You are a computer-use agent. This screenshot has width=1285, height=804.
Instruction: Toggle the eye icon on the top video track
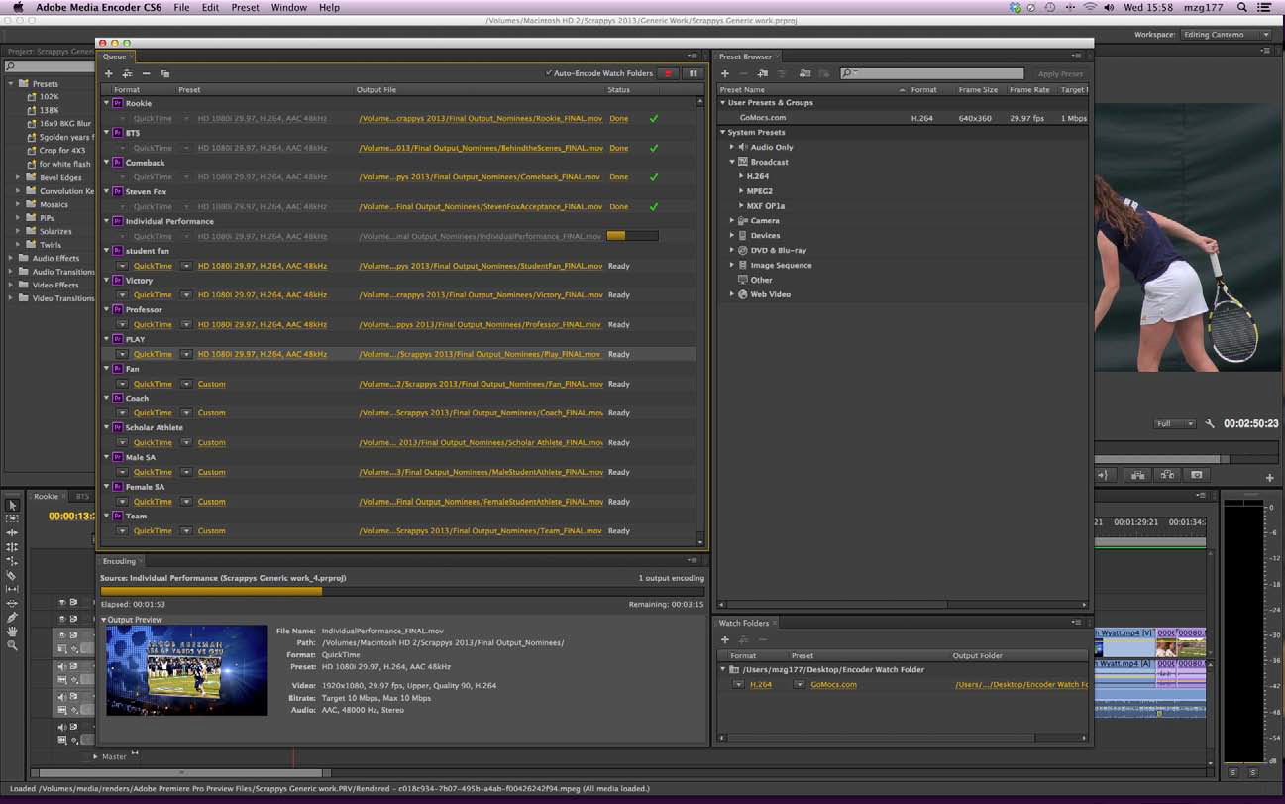coord(61,602)
